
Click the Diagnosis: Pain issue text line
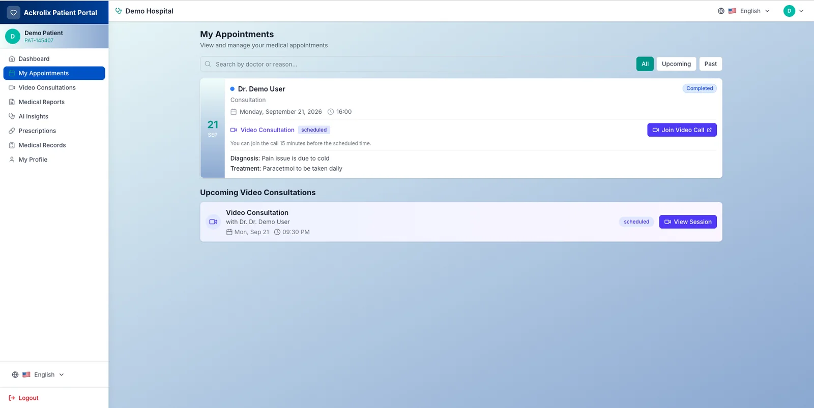[x=280, y=159]
